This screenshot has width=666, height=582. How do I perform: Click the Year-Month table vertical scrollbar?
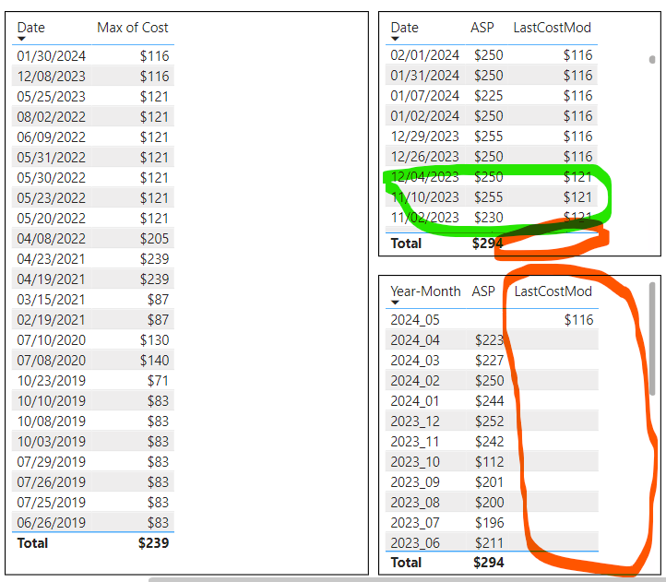(652, 339)
